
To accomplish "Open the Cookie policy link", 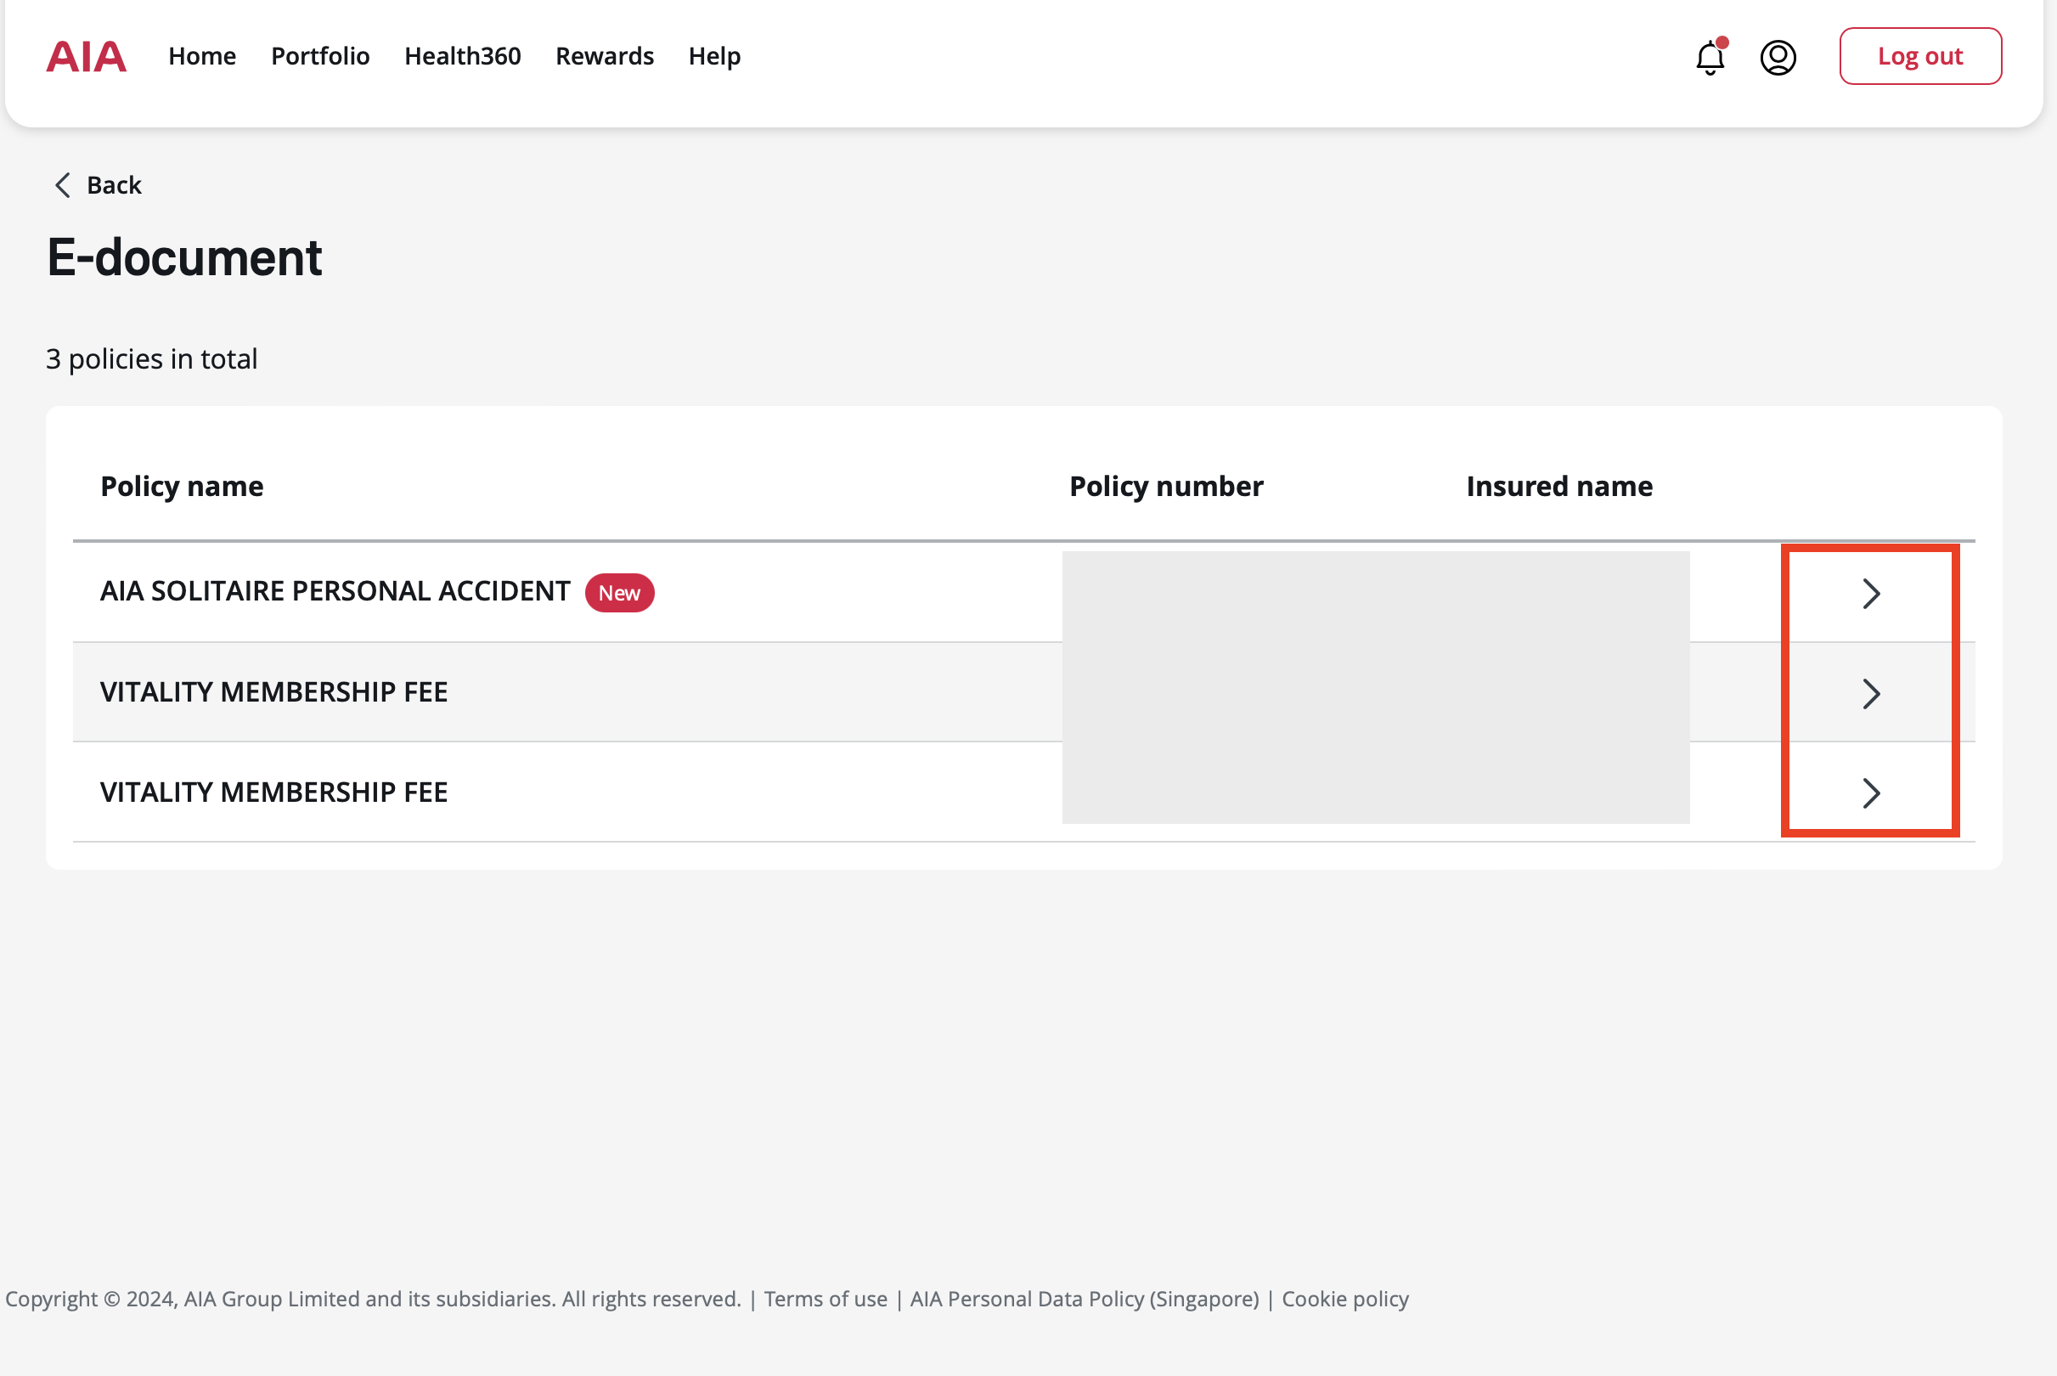I will click(x=1344, y=1299).
